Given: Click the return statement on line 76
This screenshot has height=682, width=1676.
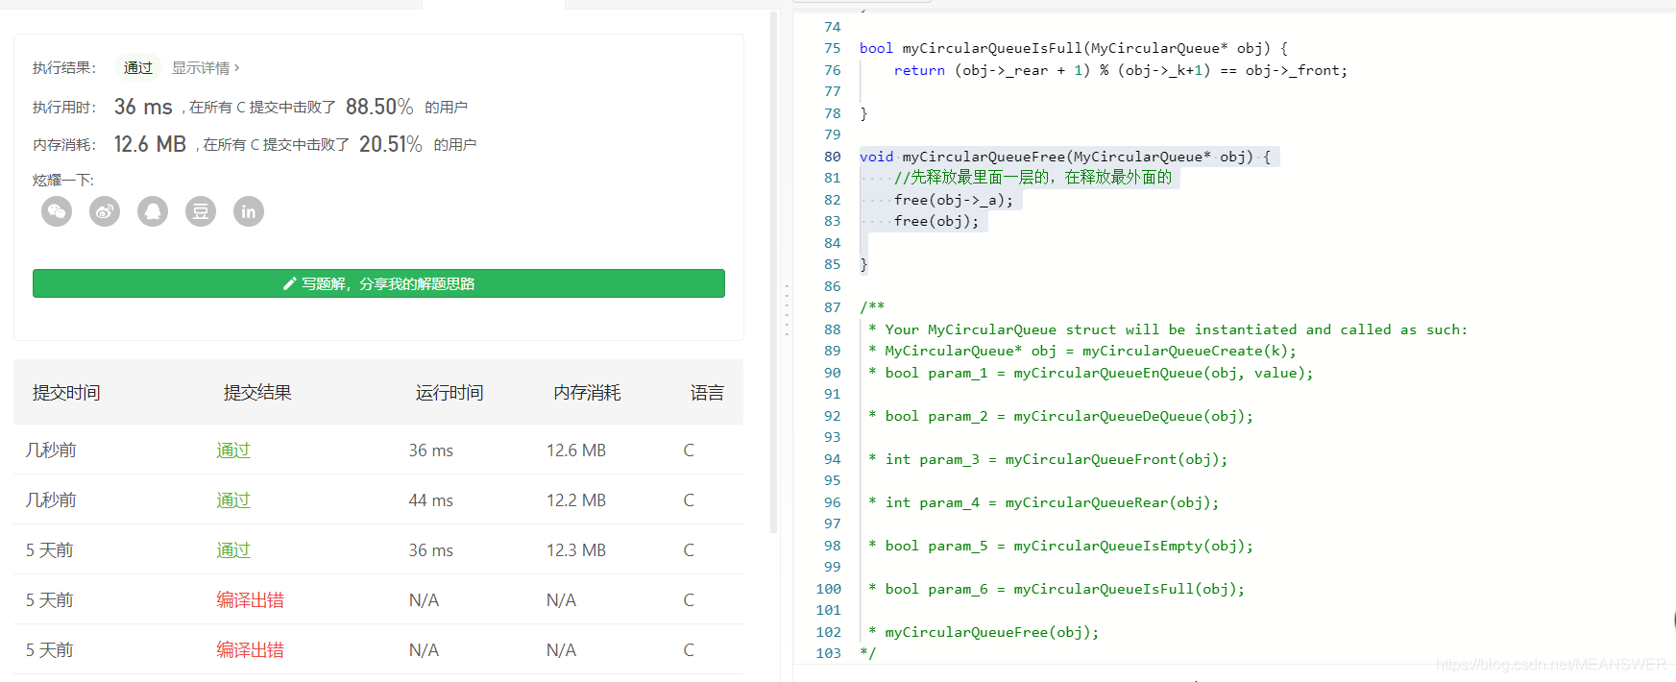Looking at the screenshot, I should 1120,70.
